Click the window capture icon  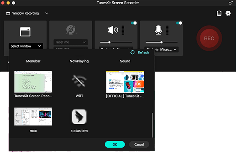pyautogui.click(x=25, y=32)
